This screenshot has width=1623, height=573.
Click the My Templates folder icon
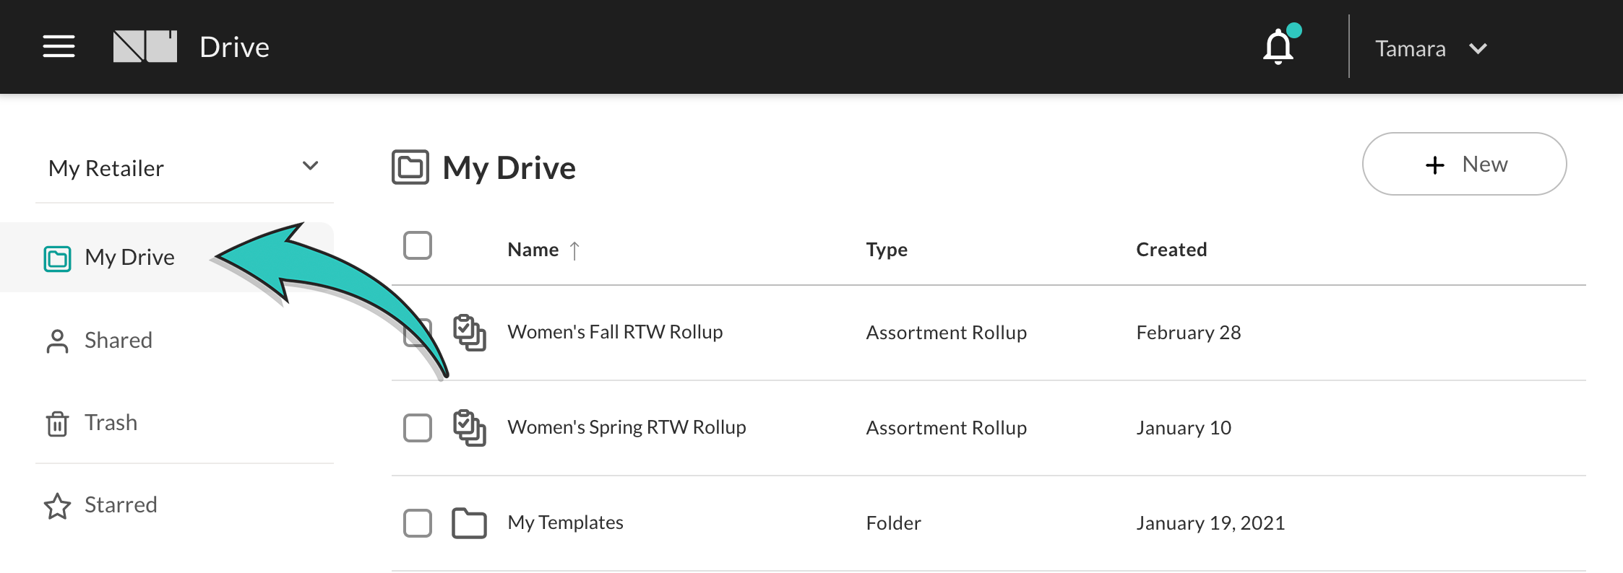(x=469, y=523)
